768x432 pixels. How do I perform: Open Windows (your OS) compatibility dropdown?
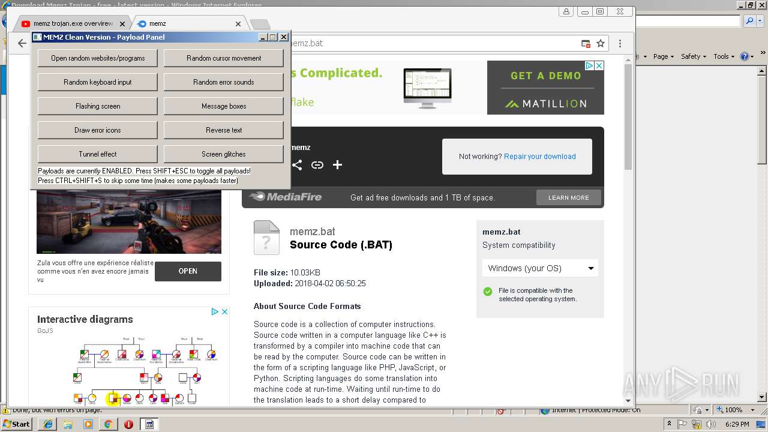point(540,268)
